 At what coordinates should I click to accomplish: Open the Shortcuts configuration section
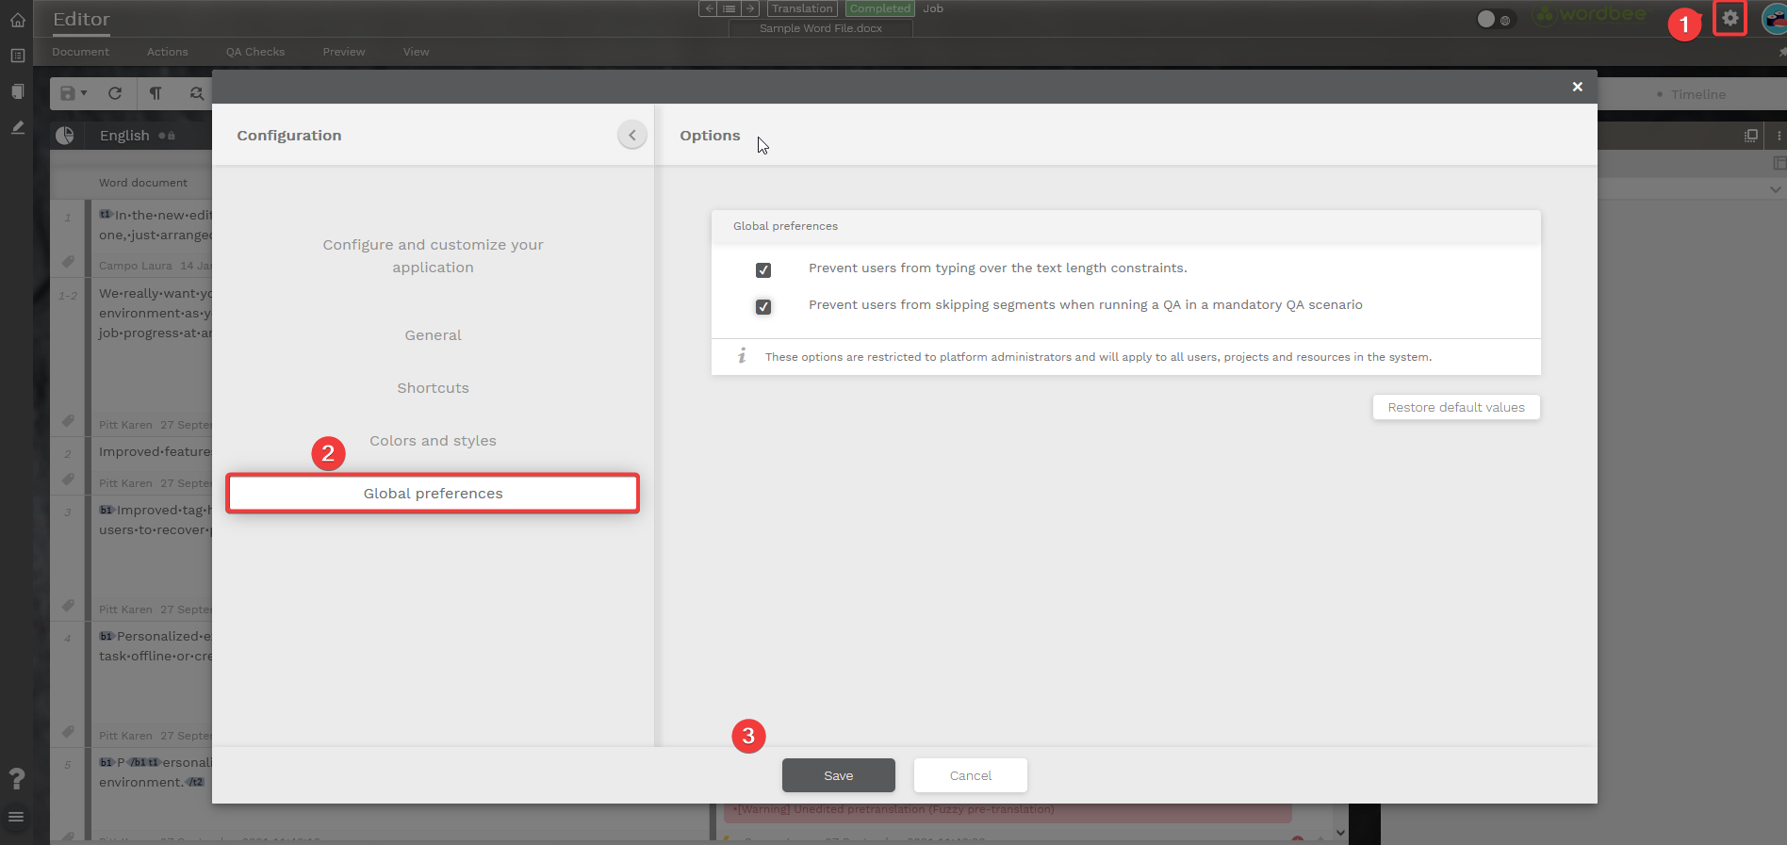pyautogui.click(x=433, y=388)
